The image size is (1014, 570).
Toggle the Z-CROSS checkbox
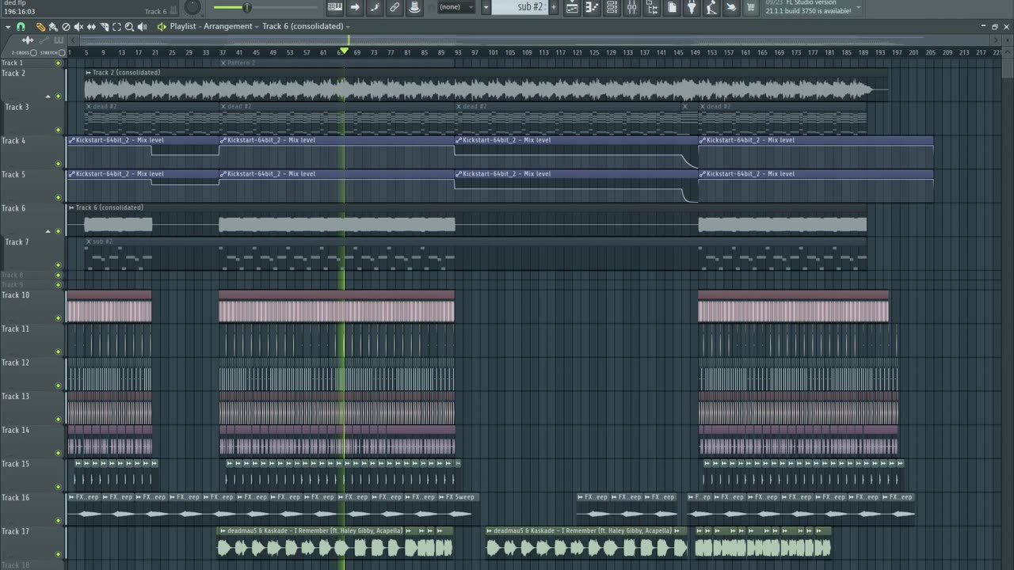click(33, 53)
